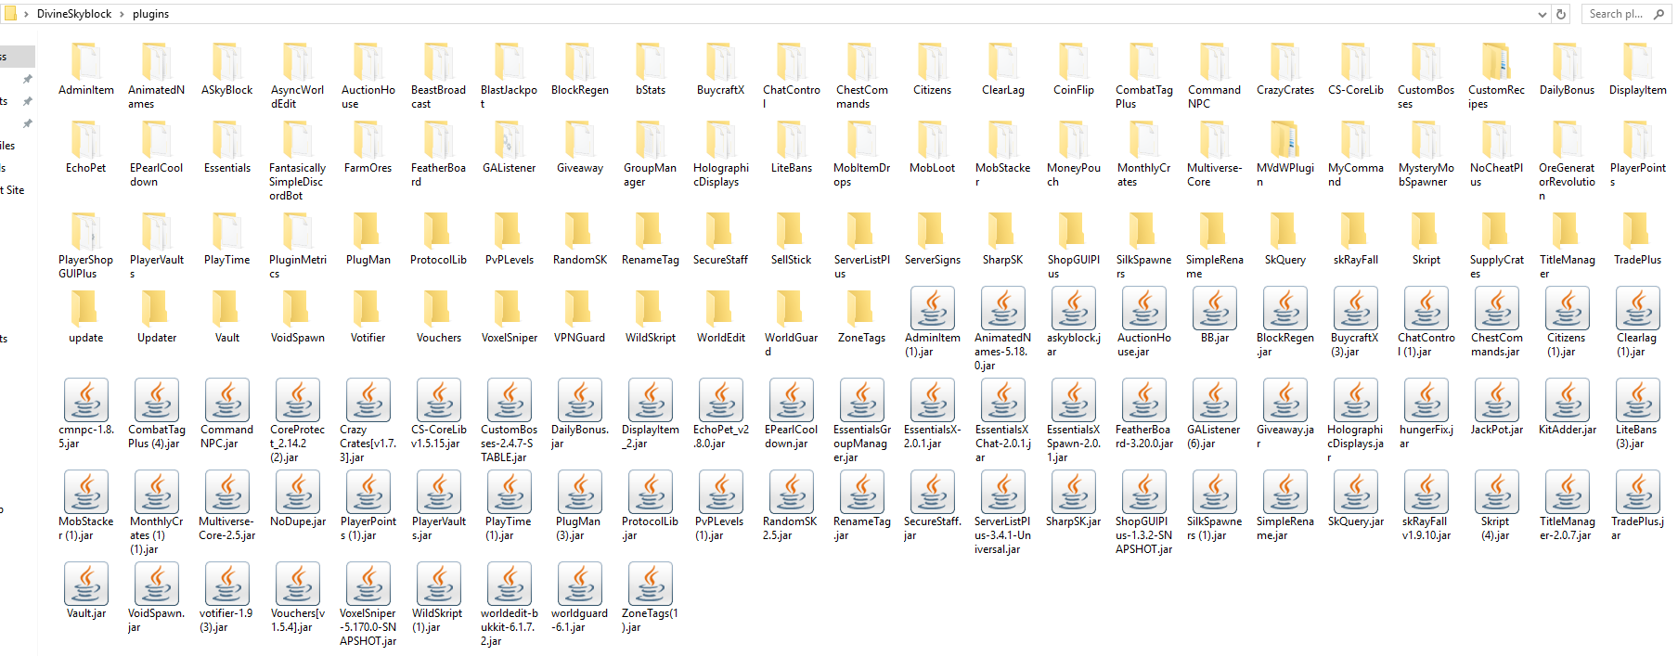Select the BlockRegen.jar file

1285,322
